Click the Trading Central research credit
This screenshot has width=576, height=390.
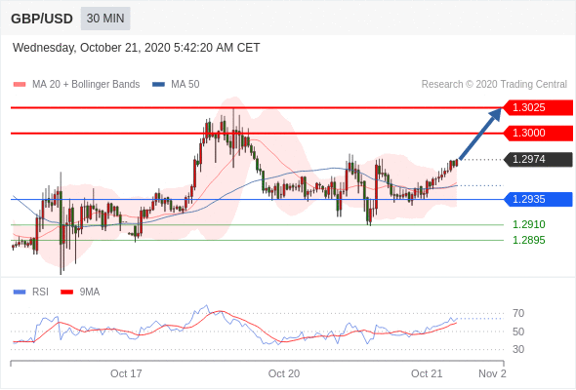click(x=494, y=85)
